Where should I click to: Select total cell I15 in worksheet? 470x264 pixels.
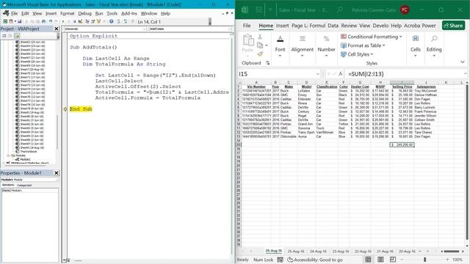pyautogui.click(x=402, y=144)
